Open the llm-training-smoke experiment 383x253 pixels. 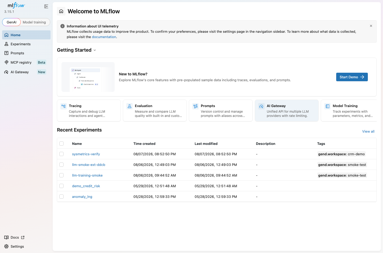coord(87,175)
